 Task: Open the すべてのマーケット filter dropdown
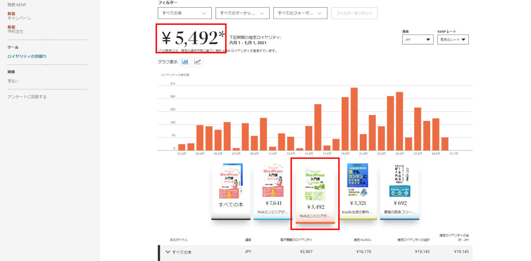(242, 13)
